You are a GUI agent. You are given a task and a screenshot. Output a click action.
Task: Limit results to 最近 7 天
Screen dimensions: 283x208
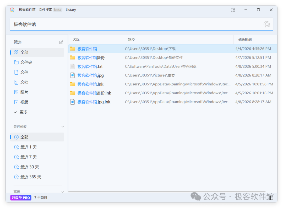[x=37, y=157]
